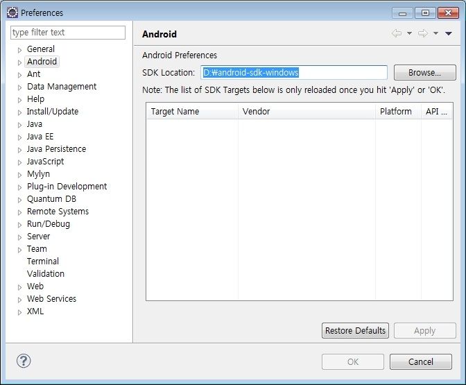Image resolution: width=466 pixels, height=385 pixels.
Task: Expand the Web Services node
Action: pyautogui.click(x=19, y=300)
